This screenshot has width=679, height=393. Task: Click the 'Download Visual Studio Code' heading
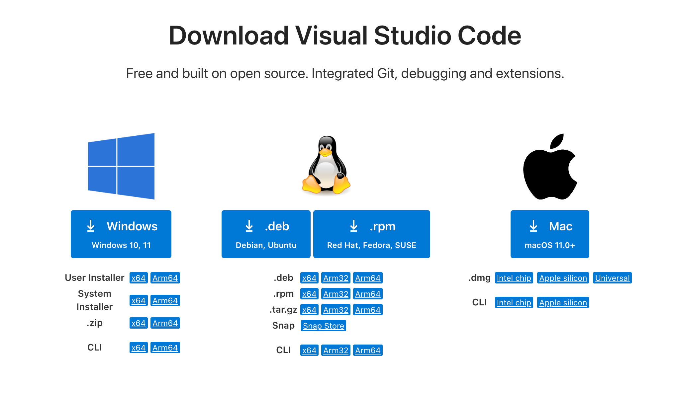coord(345,36)
